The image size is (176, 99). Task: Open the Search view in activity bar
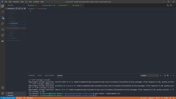3,12
